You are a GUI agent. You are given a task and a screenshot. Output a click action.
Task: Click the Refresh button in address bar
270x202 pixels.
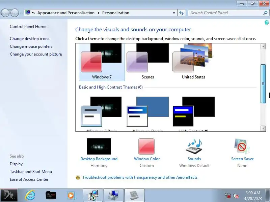pyautogui.click(x=182, y=13)
